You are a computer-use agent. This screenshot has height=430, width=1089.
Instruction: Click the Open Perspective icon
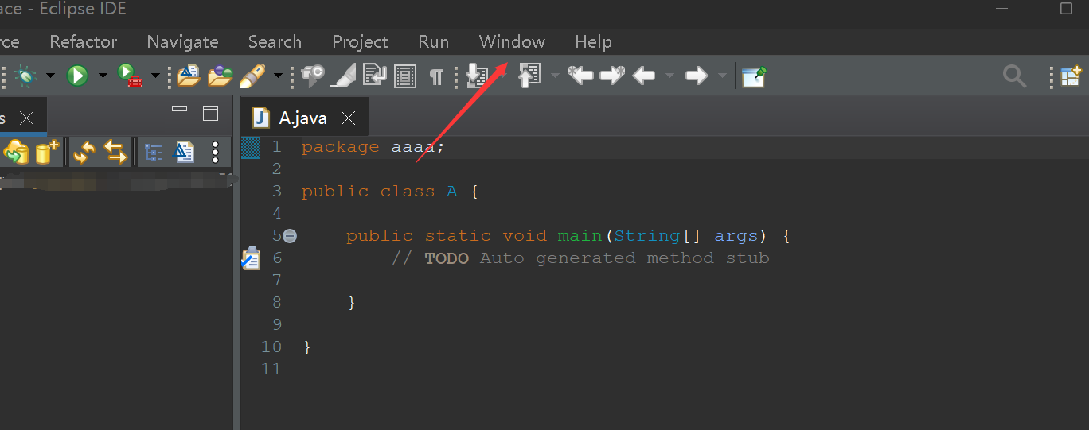[1071, 76]
